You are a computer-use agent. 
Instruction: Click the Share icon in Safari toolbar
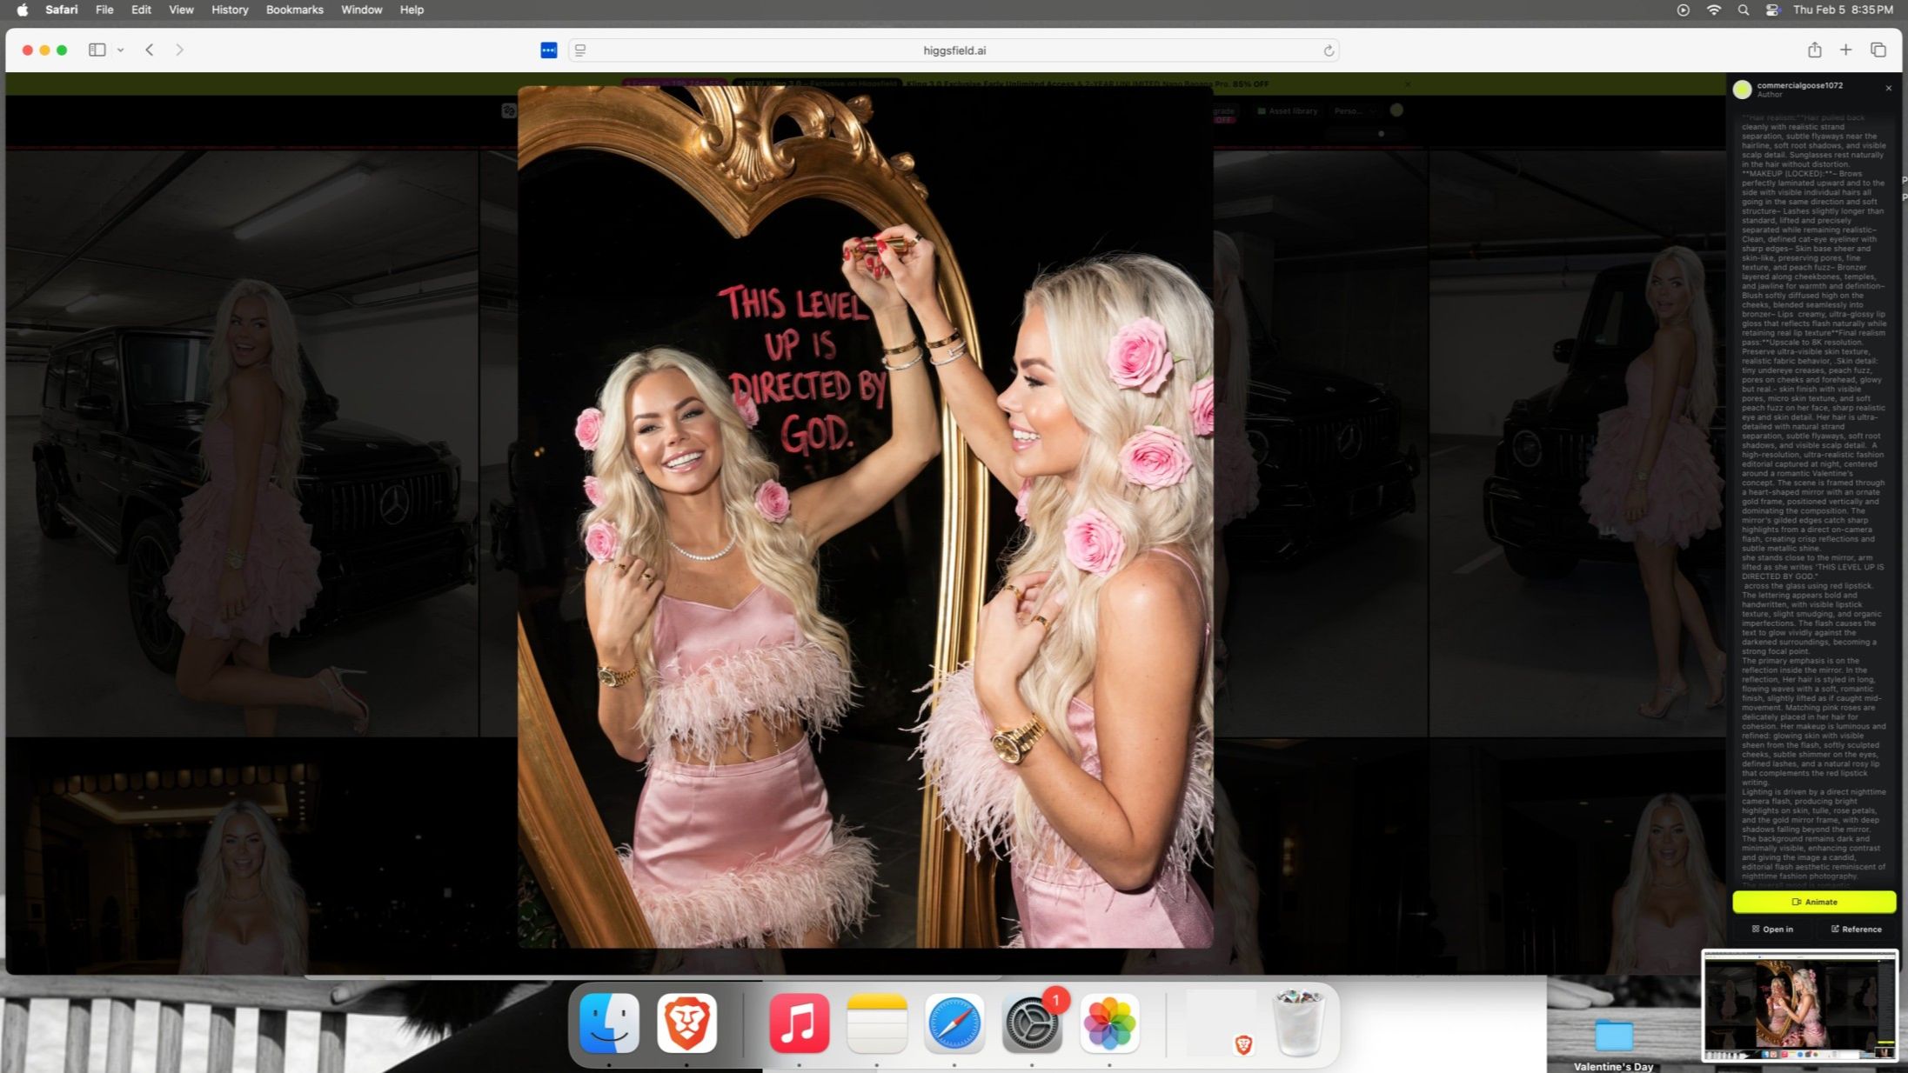click(1814, 50)
